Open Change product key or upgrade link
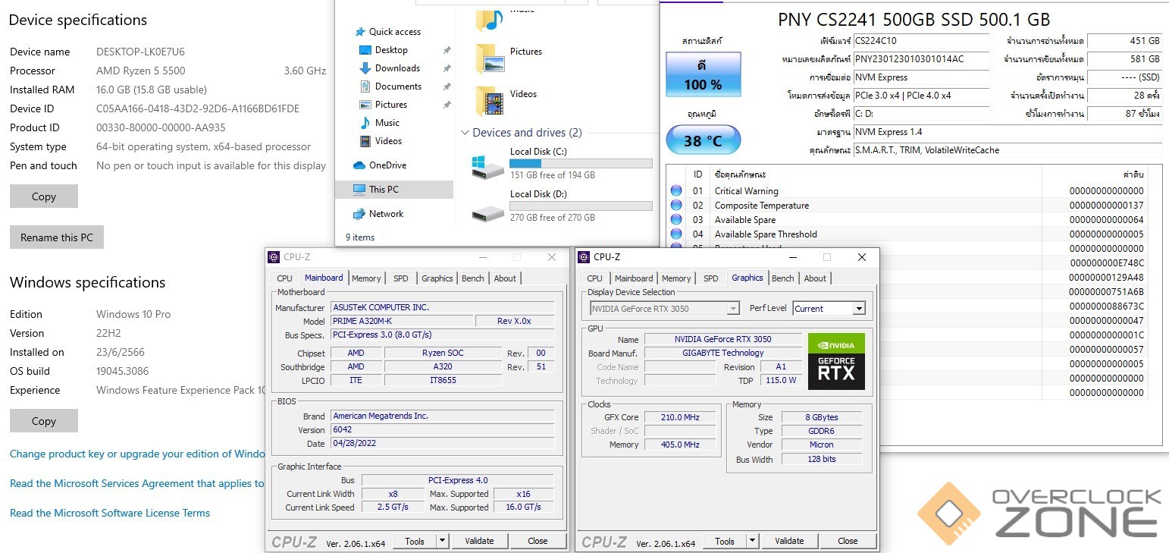Image resolution: width=1169 pixels, height=553 pixels. tap(137, 454)
